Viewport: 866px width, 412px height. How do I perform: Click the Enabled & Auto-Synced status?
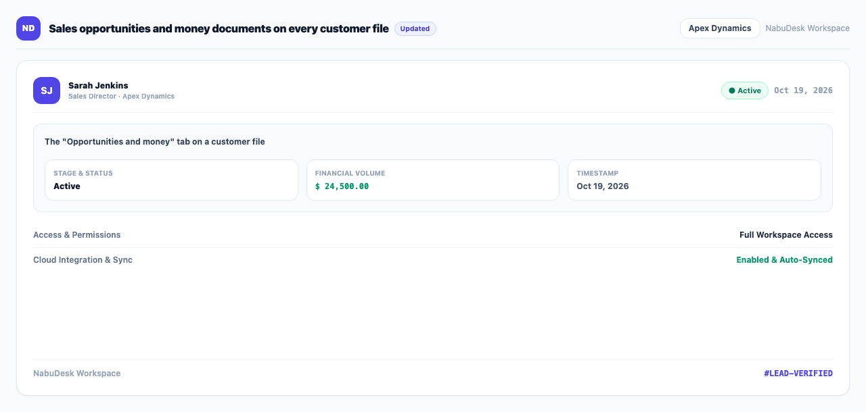(x=784, y=260)
